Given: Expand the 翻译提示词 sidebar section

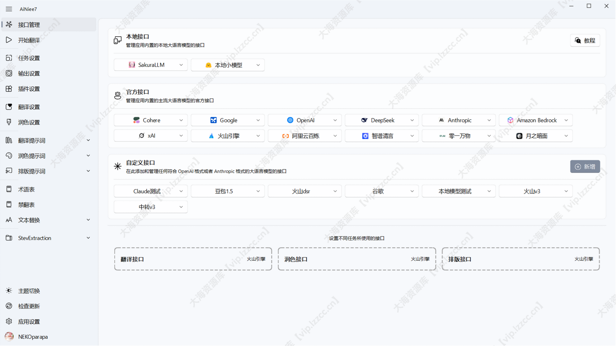Looking at the screenshot, I should [x=88, y=140].
